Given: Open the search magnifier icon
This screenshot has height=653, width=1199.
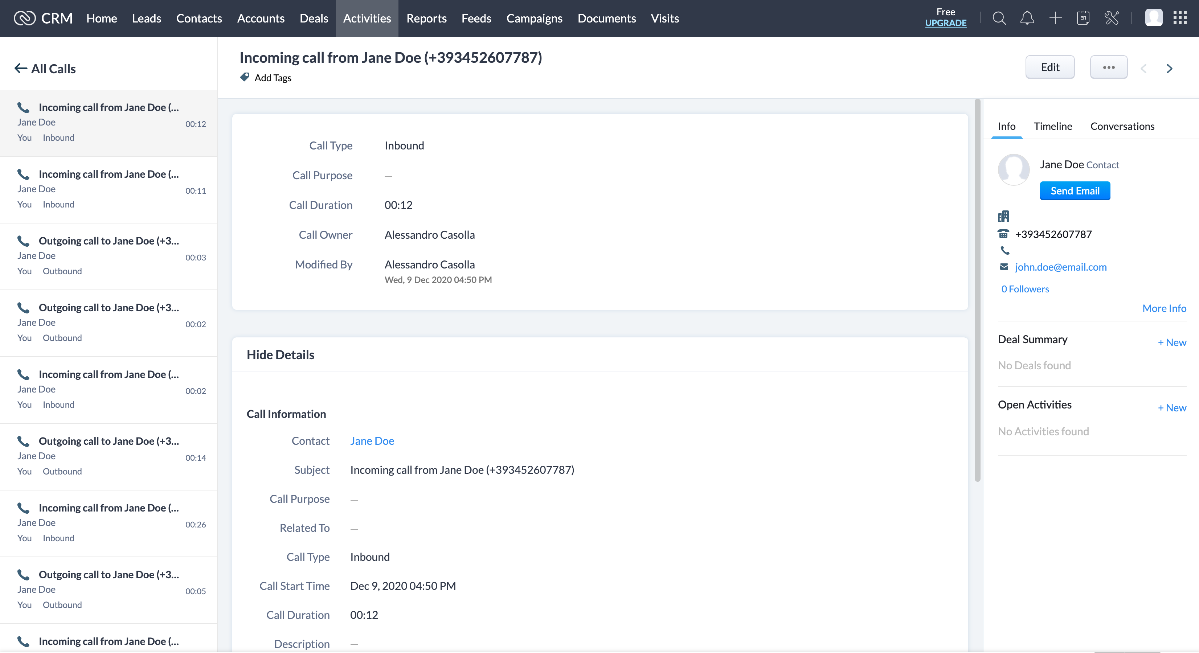Looking at the screenshot, I should [x=999, y=18].
